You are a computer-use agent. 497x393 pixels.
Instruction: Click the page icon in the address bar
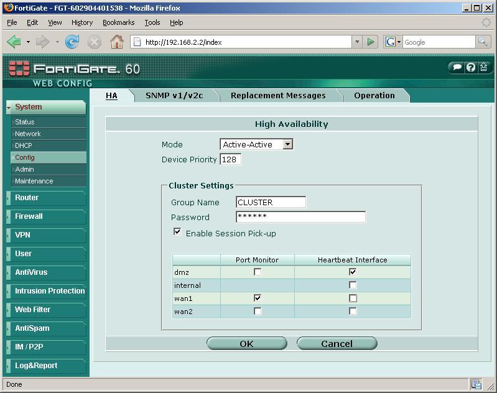tap(137, 42)
